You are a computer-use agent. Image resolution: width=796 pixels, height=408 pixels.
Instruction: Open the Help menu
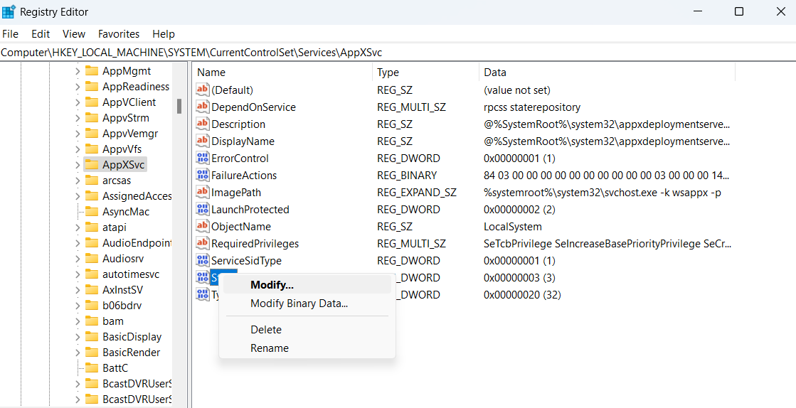click(164, 34)
